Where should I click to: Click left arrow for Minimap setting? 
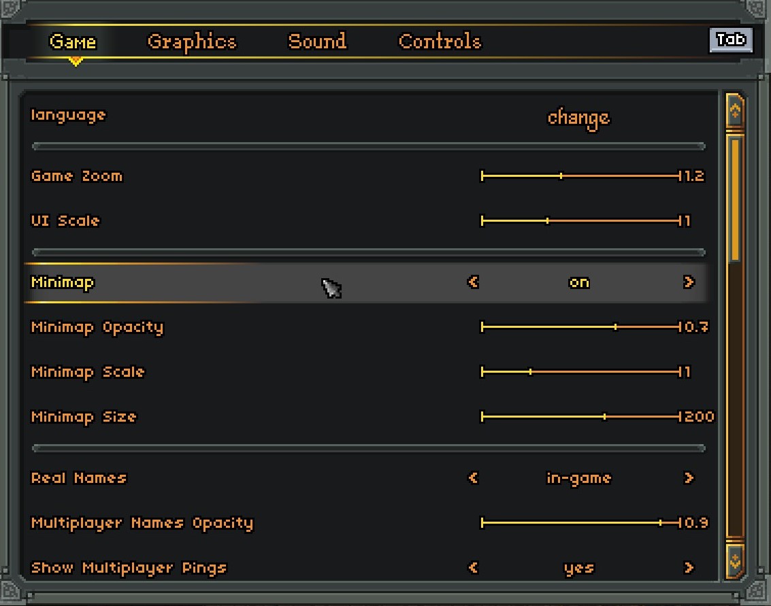click(474, 282)
